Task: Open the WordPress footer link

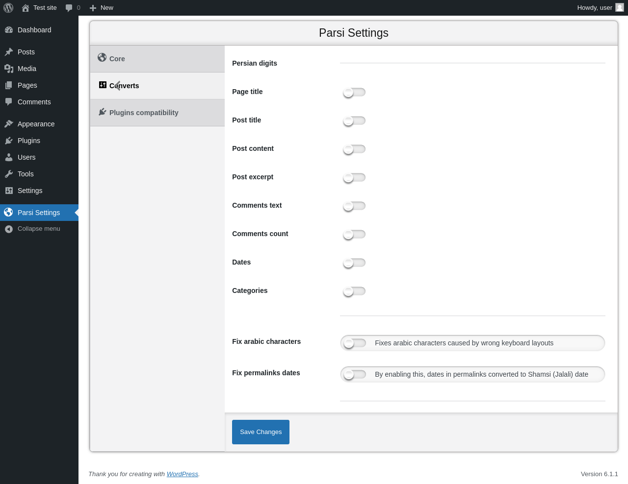Action: [x=182, y=474]
